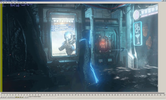Go to the next keyframe
Screen dimensions: 166x100
[x=18, y=97]
